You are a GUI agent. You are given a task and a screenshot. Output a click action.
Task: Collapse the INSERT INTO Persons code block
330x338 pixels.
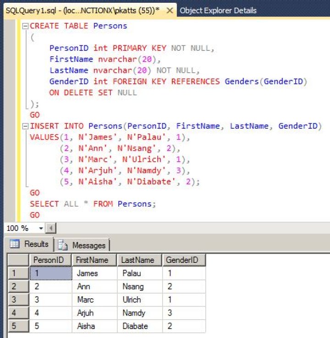tap(25, 126)
